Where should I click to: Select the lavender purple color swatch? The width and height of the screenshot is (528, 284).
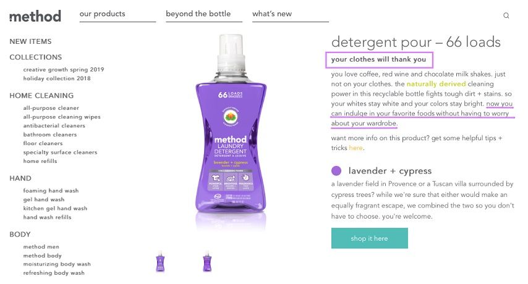coord(336,171)
